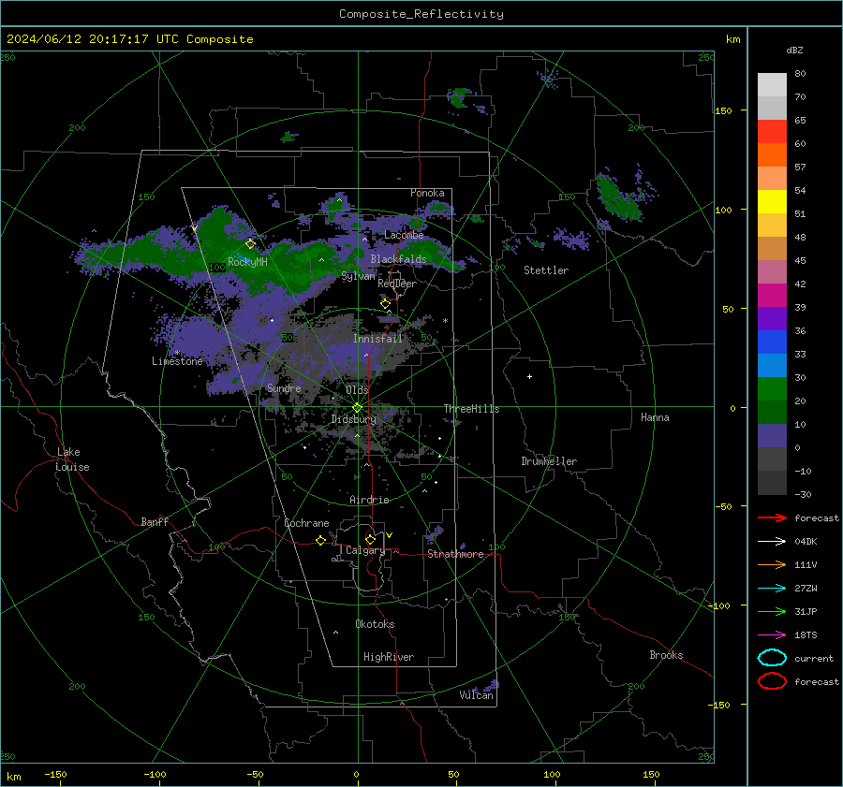Click the 'Didsbury' city label

point(353,419)
